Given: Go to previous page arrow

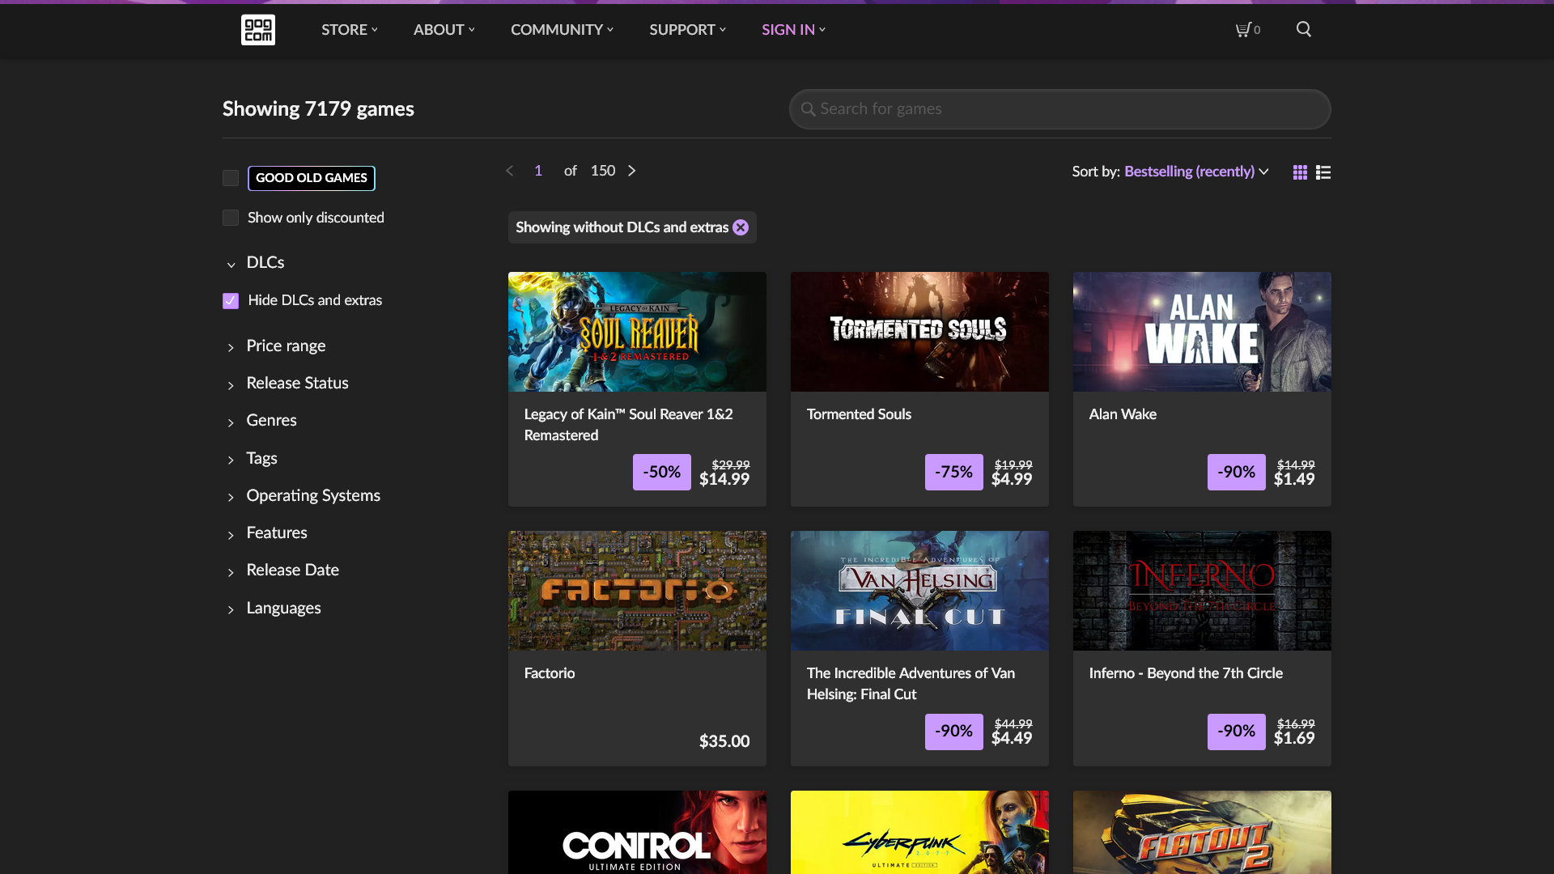Looking at the screenshot, I should click(510, 171).
